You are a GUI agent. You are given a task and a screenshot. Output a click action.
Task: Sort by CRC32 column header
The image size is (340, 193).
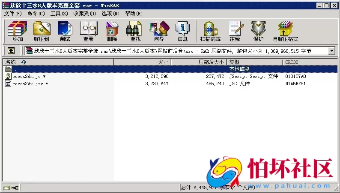310,62
